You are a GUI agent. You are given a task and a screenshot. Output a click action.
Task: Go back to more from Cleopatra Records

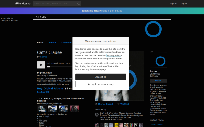coord(10,19)
